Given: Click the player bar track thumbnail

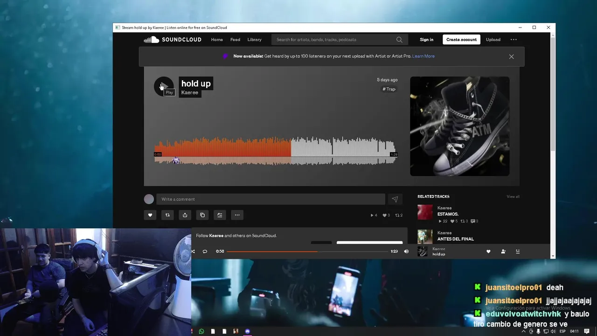Looking at the screenshot, I should [422, 252].
